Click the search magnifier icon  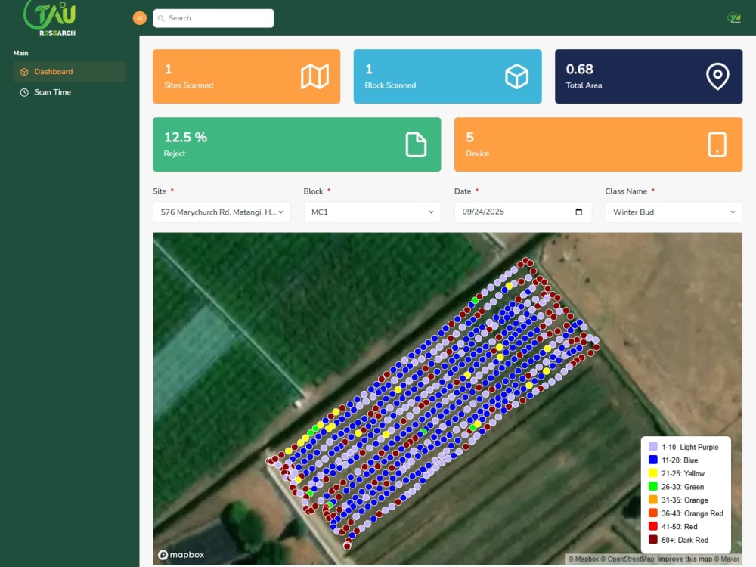pos(161,18)
